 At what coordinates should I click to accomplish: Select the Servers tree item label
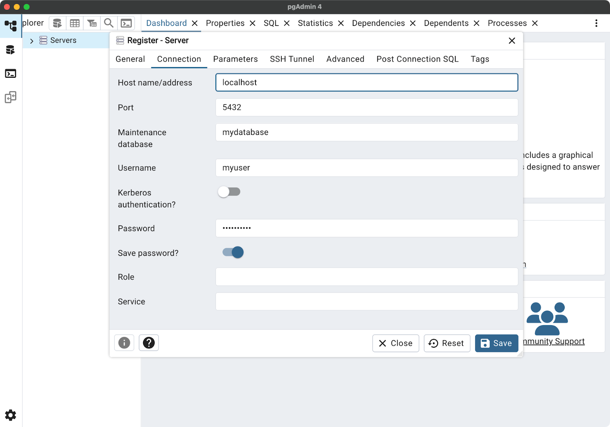pyautogui.click(x=63, y=40)
